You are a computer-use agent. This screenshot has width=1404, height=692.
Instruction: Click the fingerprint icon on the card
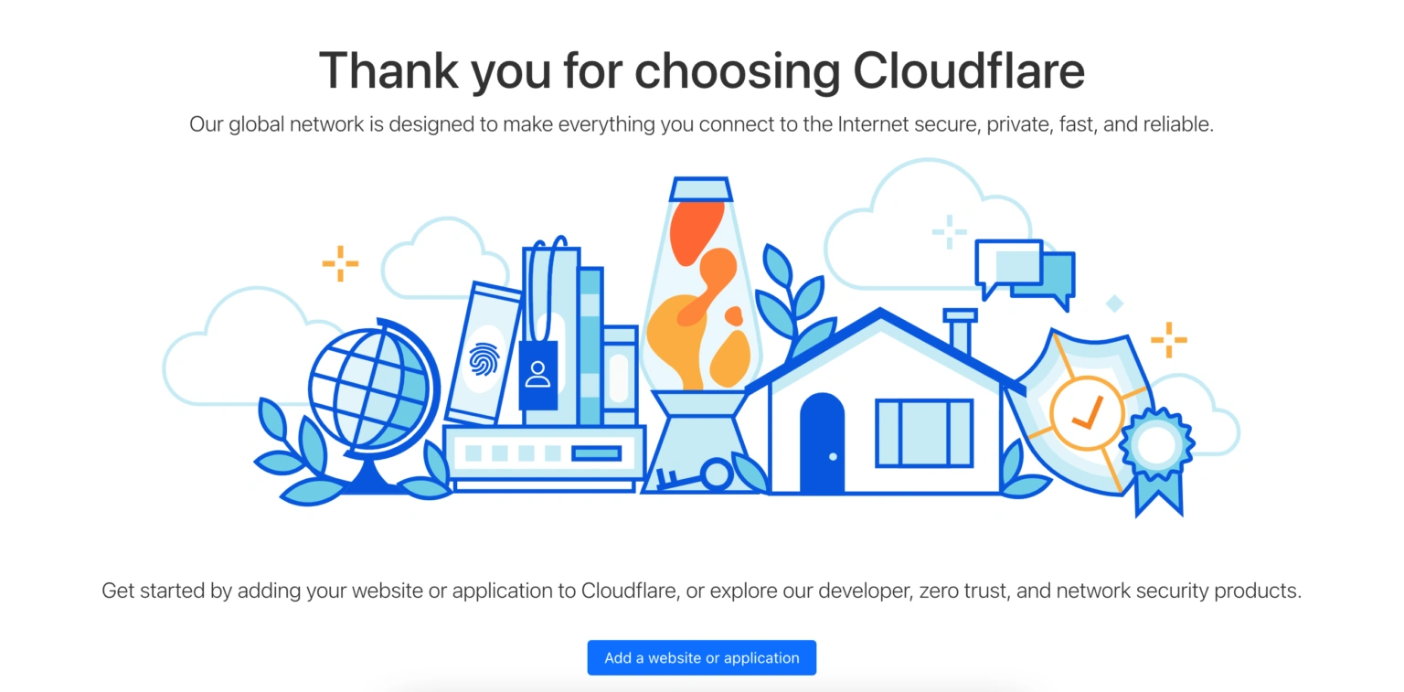(x=484, y=359)
